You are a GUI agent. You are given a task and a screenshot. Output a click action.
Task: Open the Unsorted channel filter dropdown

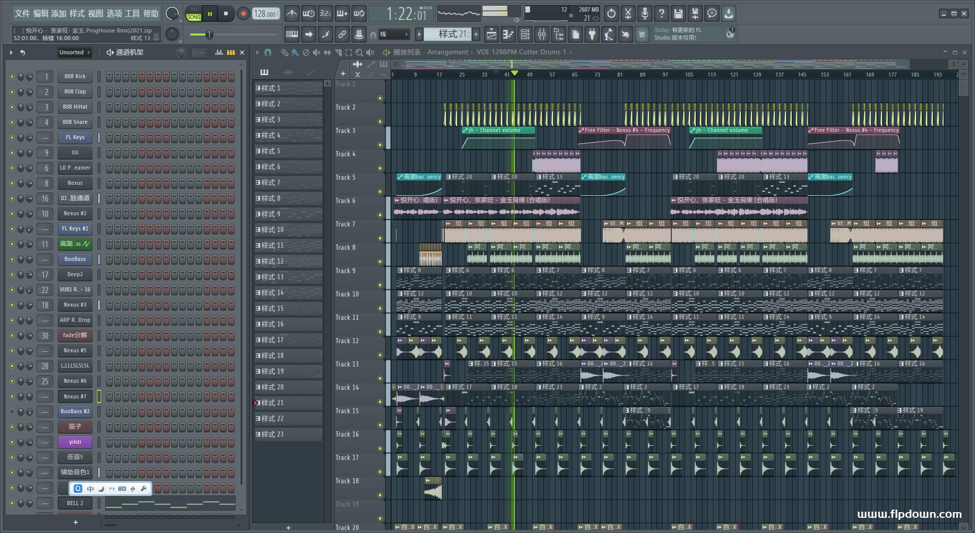point(74,52)
